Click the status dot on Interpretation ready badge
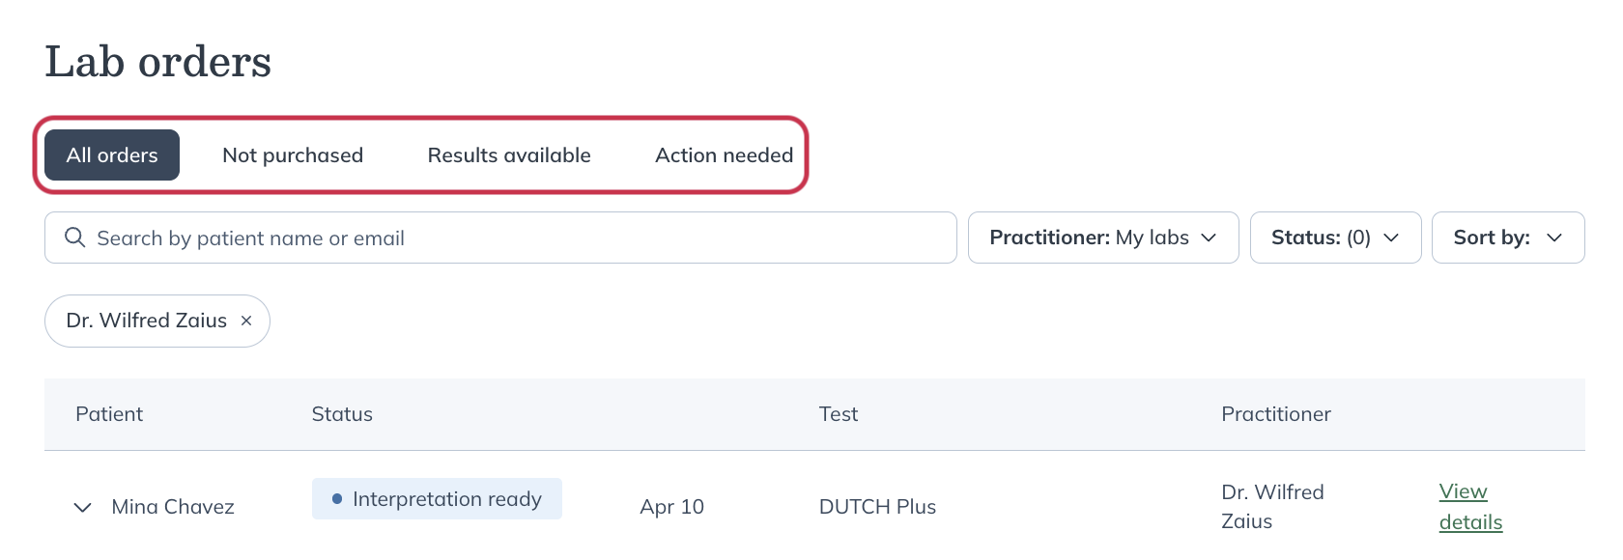The width and height of the screenshot is (1623, 560). (335, 499)
